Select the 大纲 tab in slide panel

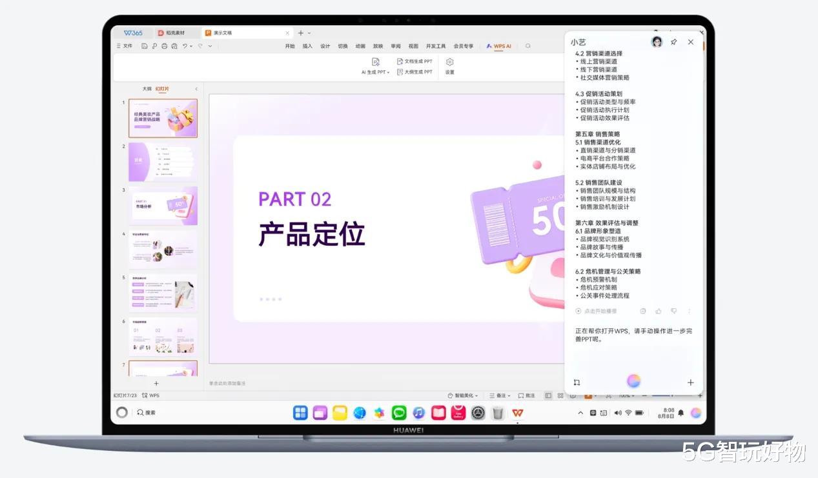(x=147, y=89)
